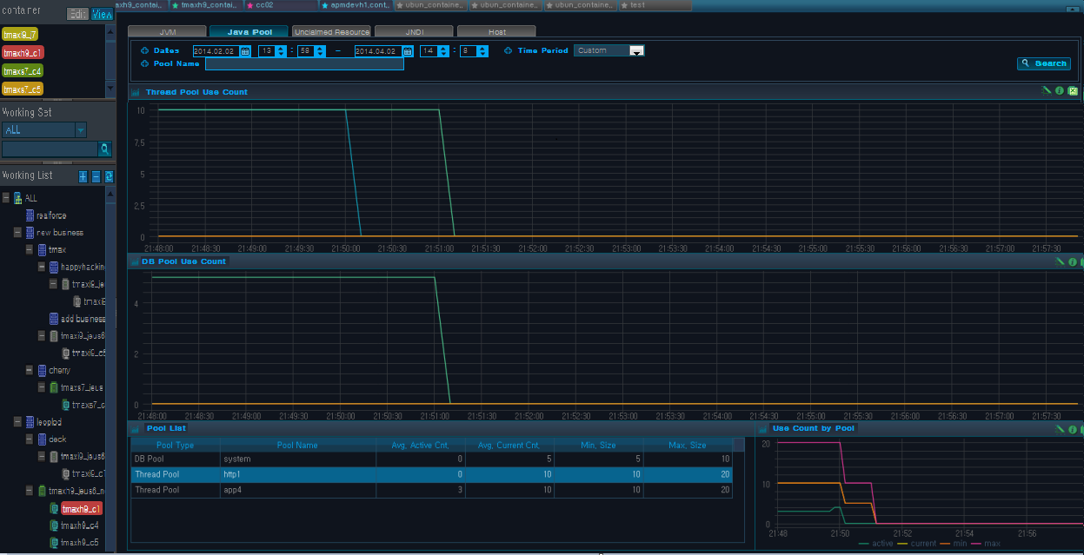Collapse the ALL tree node
The width and height of the screenshot is (1084, 555).
click(x=5, y=198)
